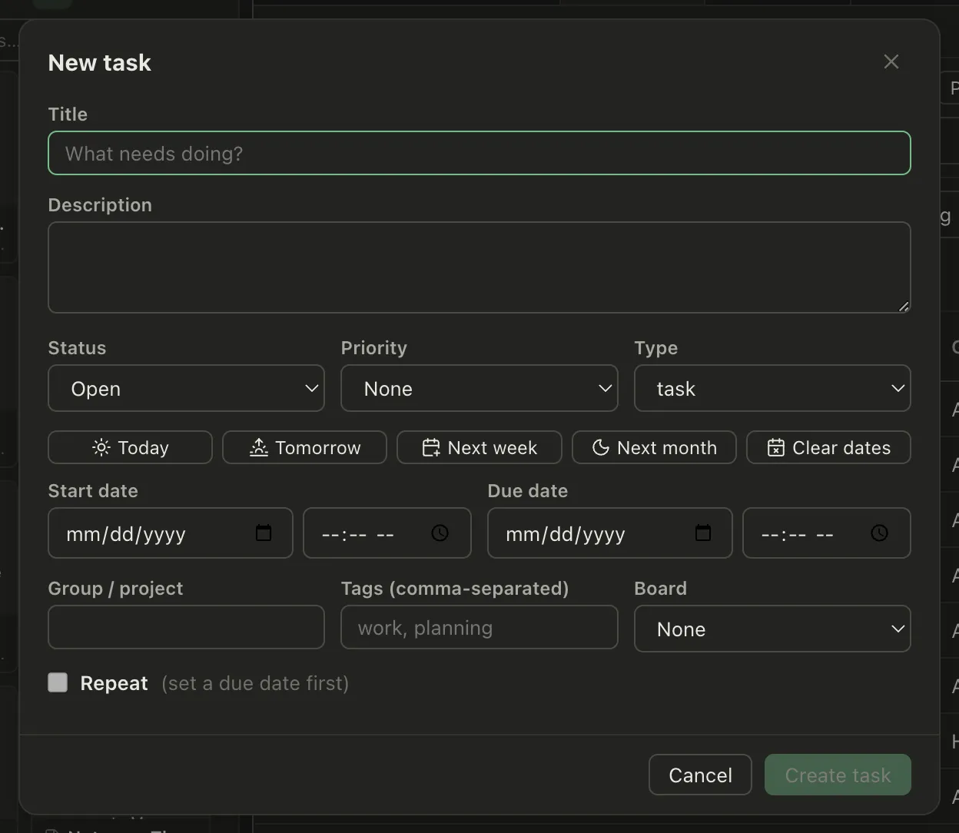Choose the Tomorrow quick date button
959x833 pixels.
point(304,447)
